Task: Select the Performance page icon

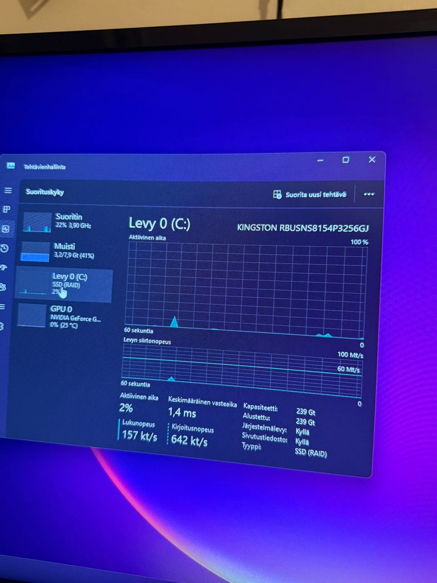Action: pyautogui.click(x=5, y=229)
